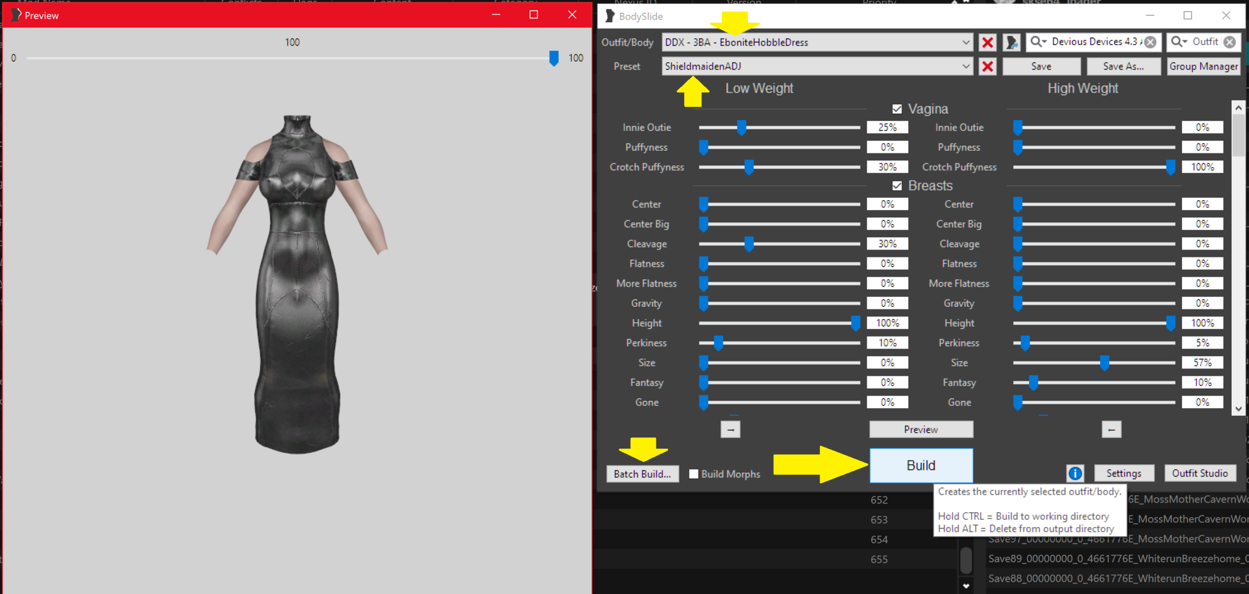Click the Preview button
The width and height of the screenshot is (1249, 594).
click(x=921, y=430)
